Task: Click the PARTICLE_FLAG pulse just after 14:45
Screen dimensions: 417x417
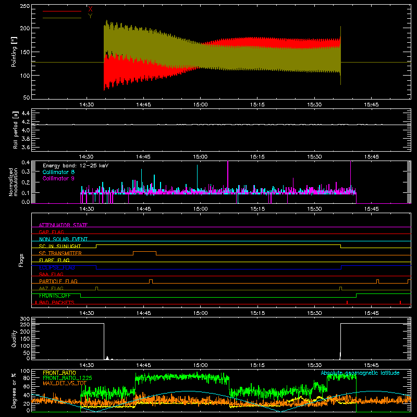Action: [x=151, y=281]
